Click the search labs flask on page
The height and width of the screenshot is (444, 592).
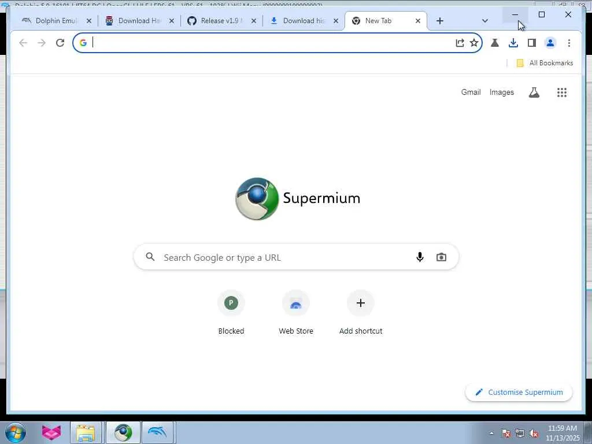(x=534, y=92)
